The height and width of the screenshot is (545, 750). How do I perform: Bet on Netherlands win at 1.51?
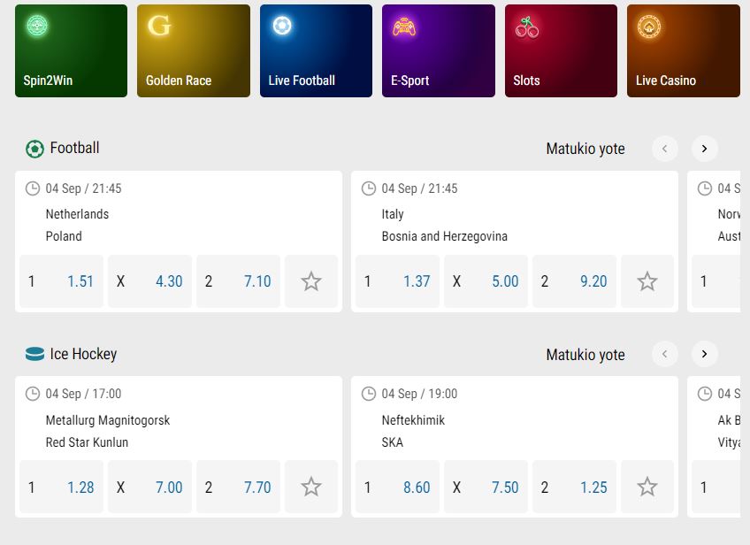[61, 281]
